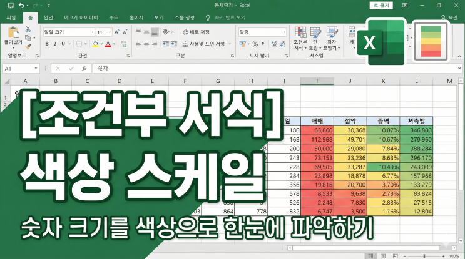Open the number format combo box
The height and width of the screenshot is (259, 465).
point(262,32)
